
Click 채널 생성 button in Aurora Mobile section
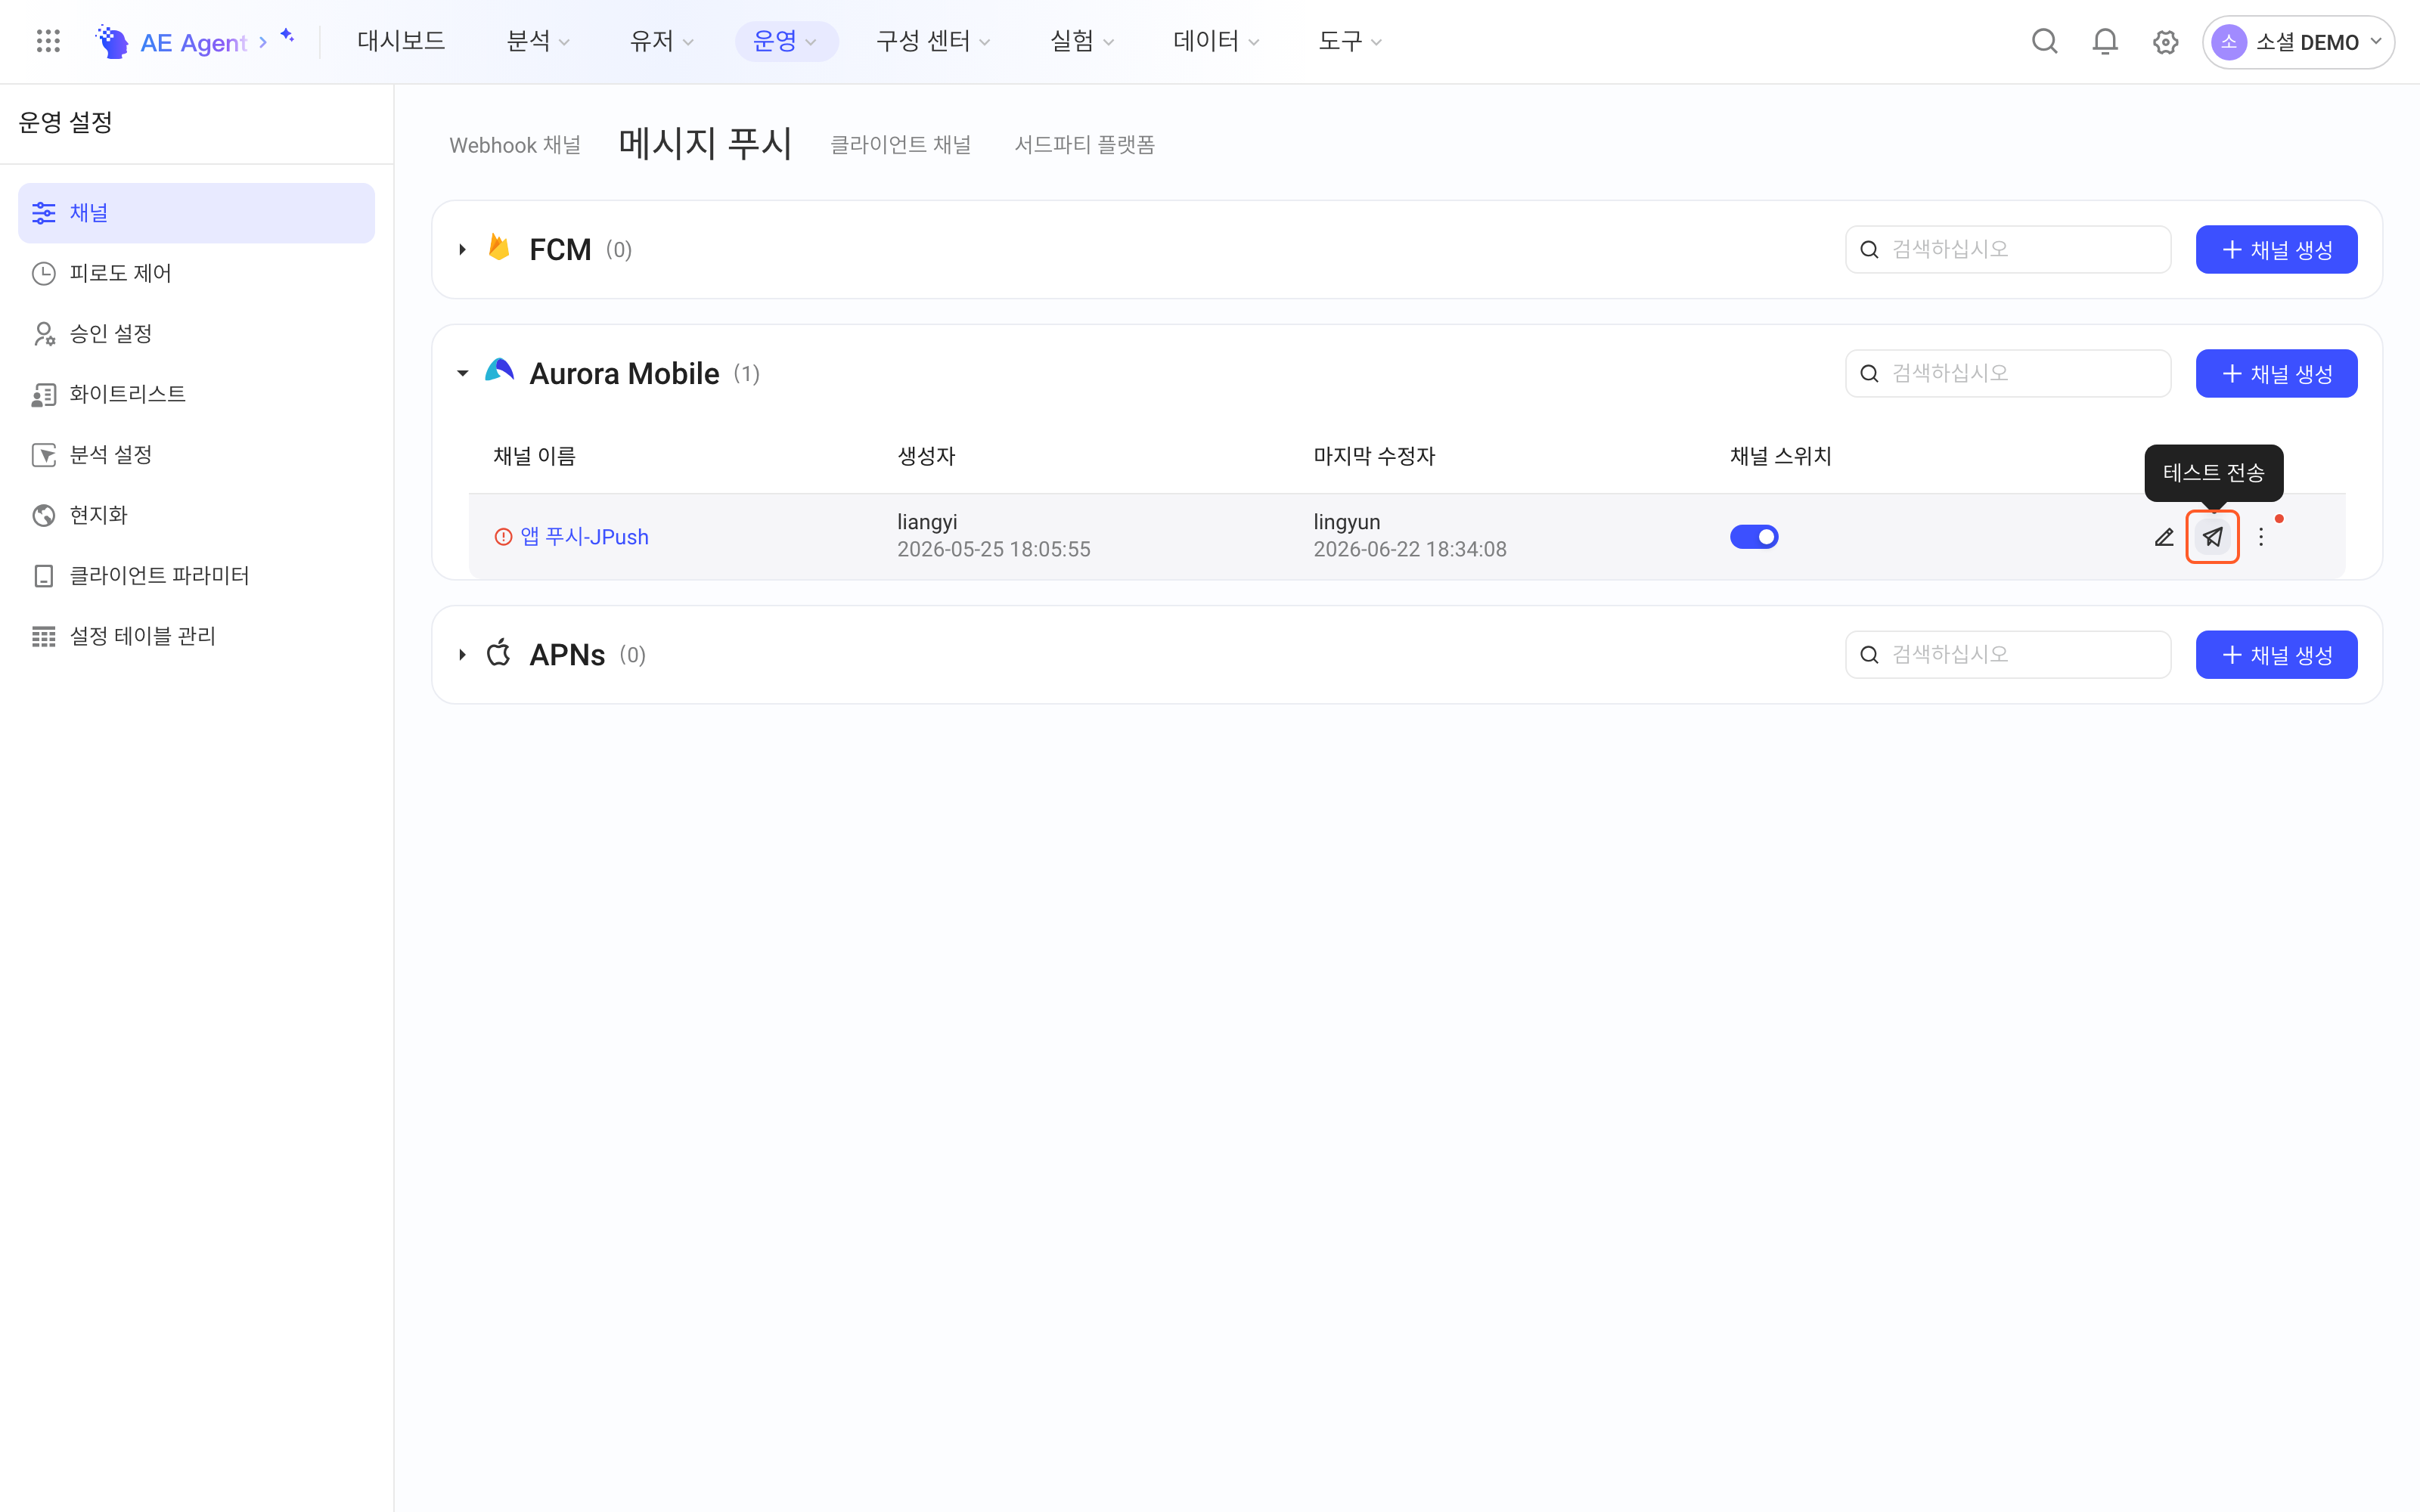click(x=2276, y=373)
